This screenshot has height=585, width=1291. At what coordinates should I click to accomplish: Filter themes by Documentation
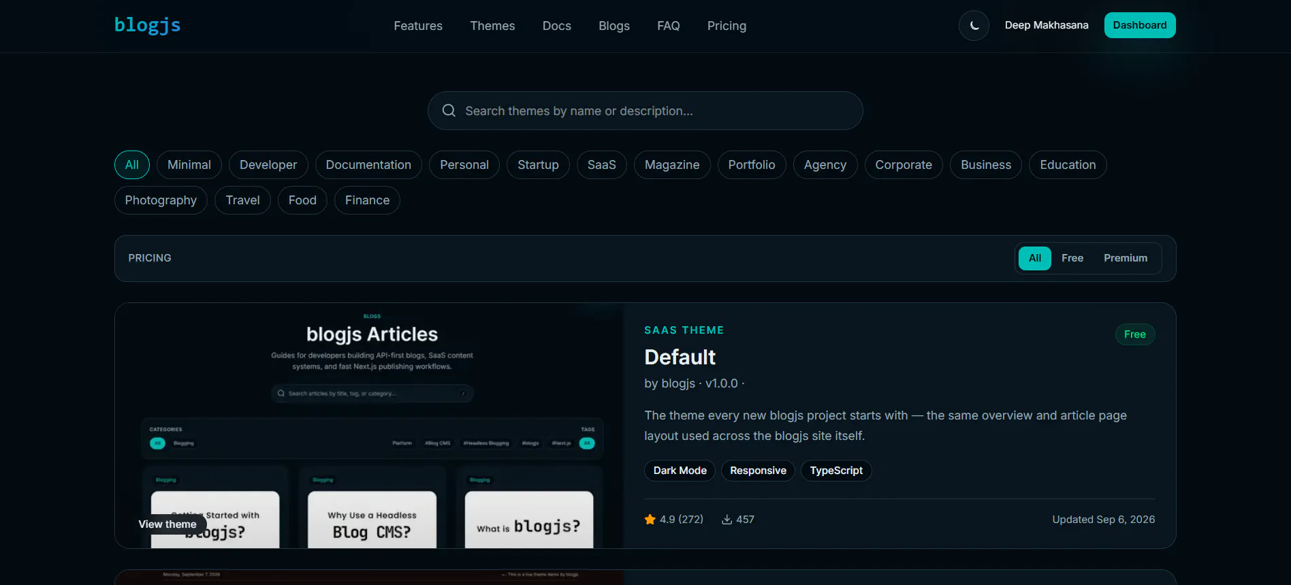tap(368, 165)
